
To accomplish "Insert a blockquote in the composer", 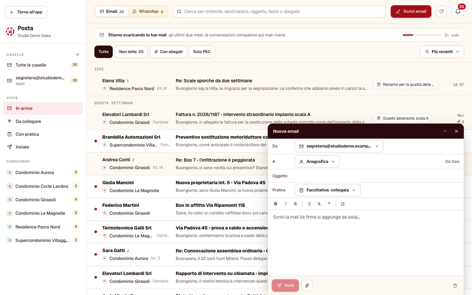I will tap(329, 204).
